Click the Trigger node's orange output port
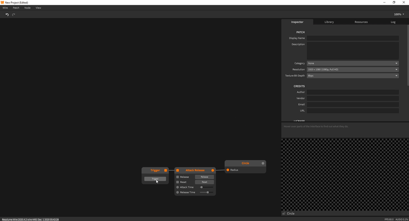Screen dimensions: 409x221 (166, 170)
